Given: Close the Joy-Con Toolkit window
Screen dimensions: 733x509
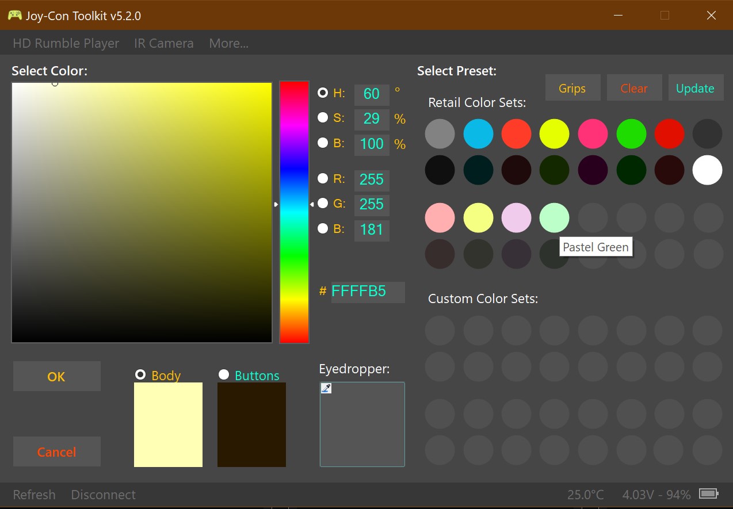Looking at the screenshot, I should tap(711, 16).
